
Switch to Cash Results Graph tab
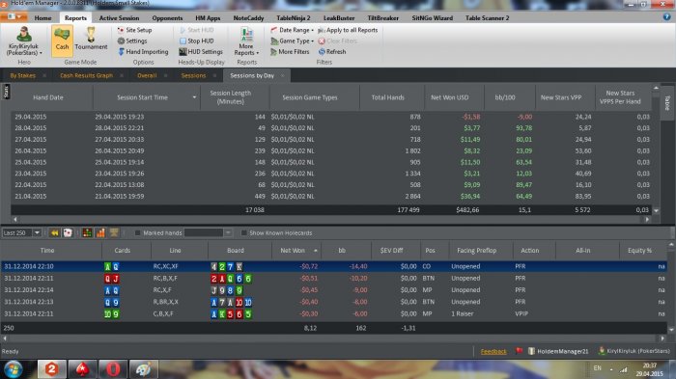[86, 75]
